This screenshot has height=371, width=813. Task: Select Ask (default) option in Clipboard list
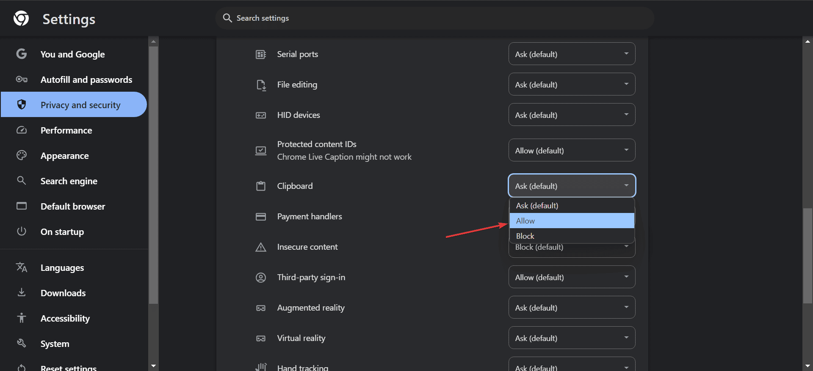coord(572,205)
